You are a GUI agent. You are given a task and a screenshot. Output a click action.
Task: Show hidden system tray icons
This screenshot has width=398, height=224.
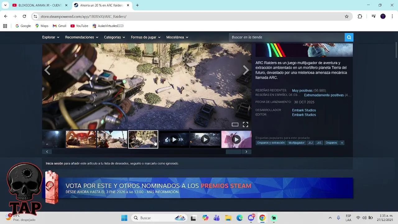pyautogui.click(x=330, y=218)
